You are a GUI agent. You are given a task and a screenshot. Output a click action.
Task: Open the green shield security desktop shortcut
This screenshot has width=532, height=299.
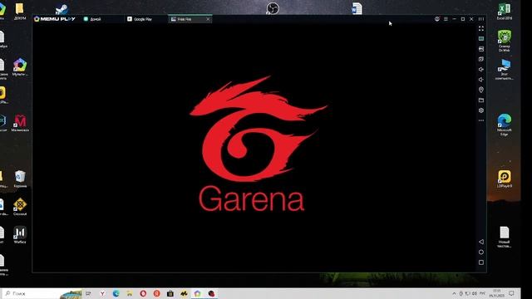tap(505, 41)
